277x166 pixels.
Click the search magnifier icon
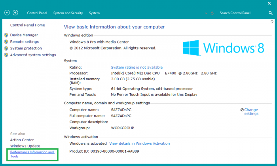tap(271, 13)
